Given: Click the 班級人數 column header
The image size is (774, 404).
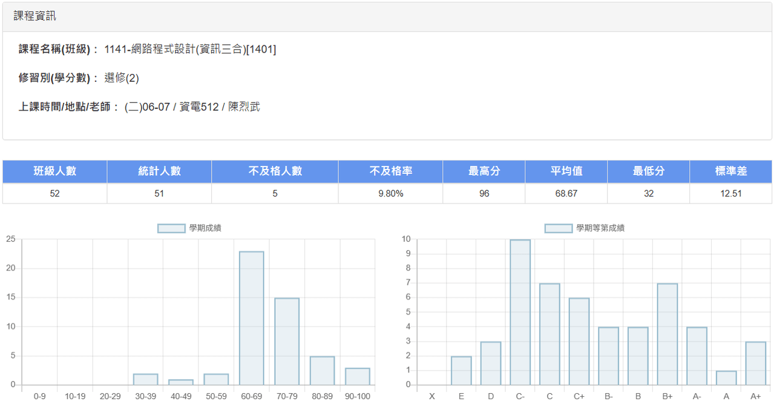Looking at the screenshot, I should [x=55, y=171].
